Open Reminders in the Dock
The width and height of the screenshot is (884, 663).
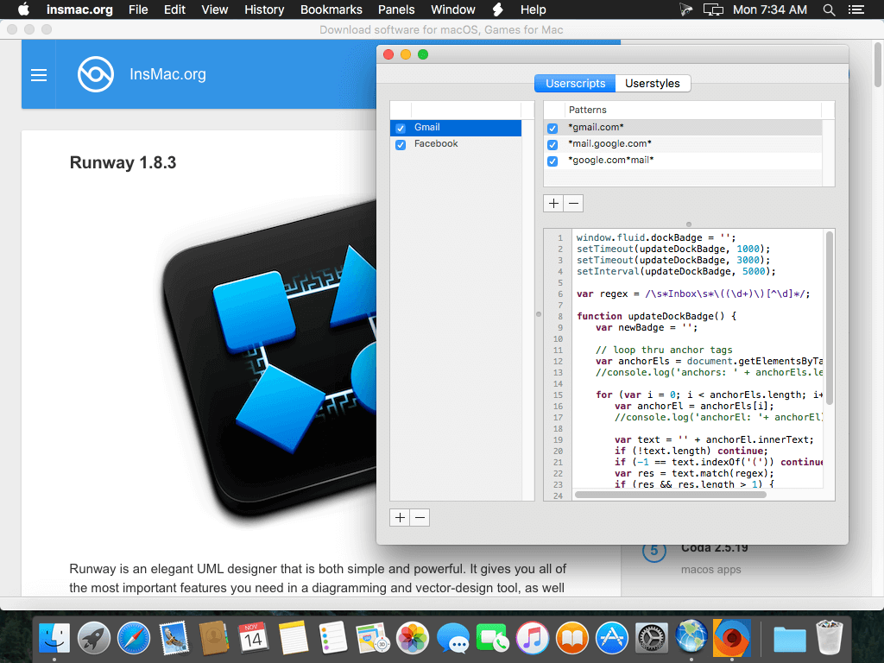click(332, 638)
